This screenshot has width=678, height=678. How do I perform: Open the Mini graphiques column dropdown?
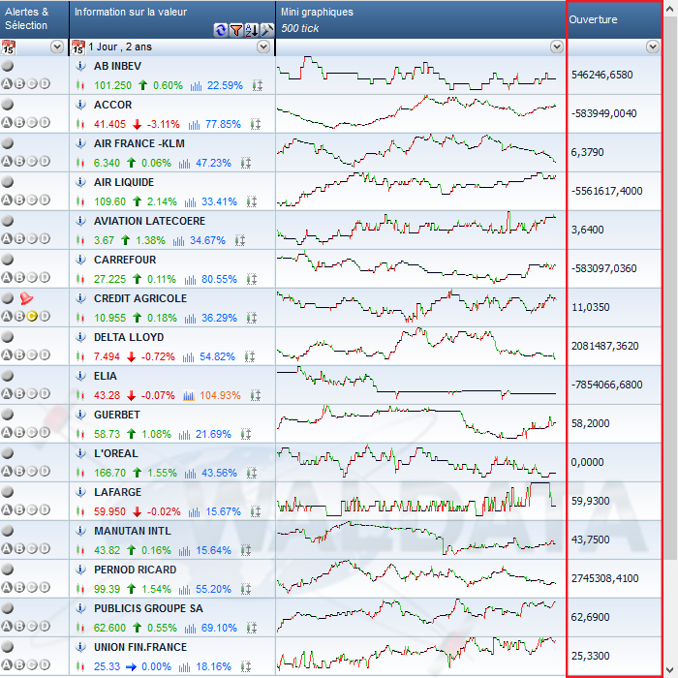pos(557,46)
